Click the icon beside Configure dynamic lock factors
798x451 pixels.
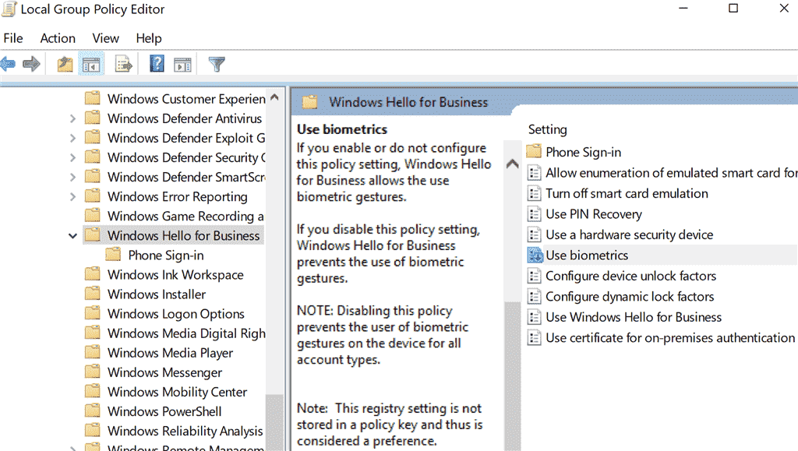pyautogui.click(x=534, y=297)
